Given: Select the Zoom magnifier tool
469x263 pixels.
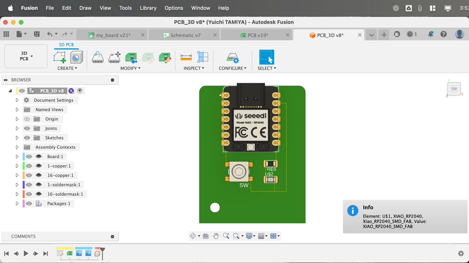Looking at the screenshot, I should coord(226,236).
